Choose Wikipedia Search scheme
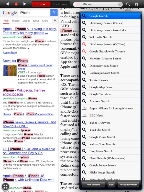Image resolution: width=144 pixels, height=192 pixels. (110, 37)
